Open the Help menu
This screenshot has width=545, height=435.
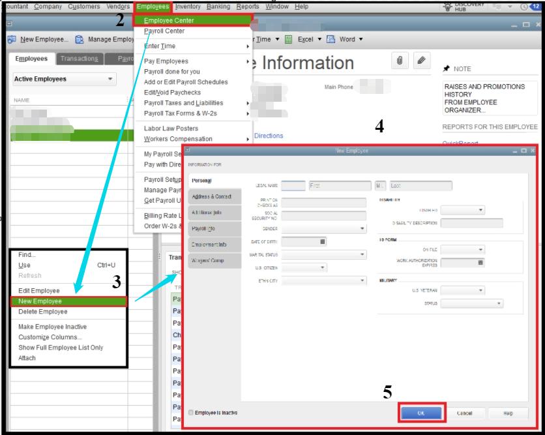tap(301, 7)
